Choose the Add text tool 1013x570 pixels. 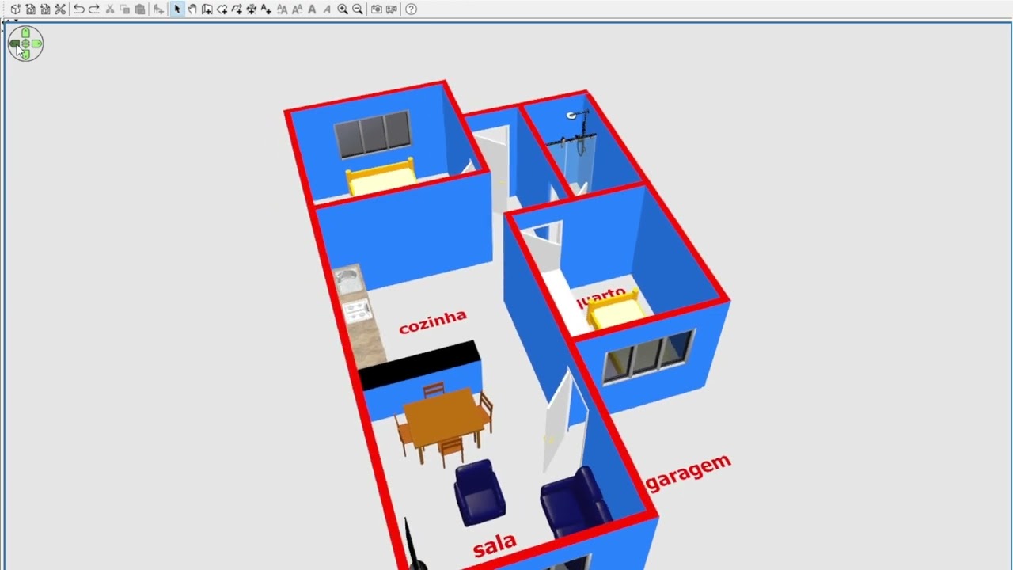point(266,9)
